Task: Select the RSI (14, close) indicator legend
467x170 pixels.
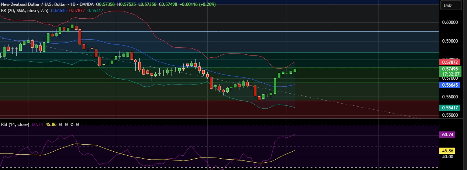Action: pyautogui.click(x=15, y=124)
